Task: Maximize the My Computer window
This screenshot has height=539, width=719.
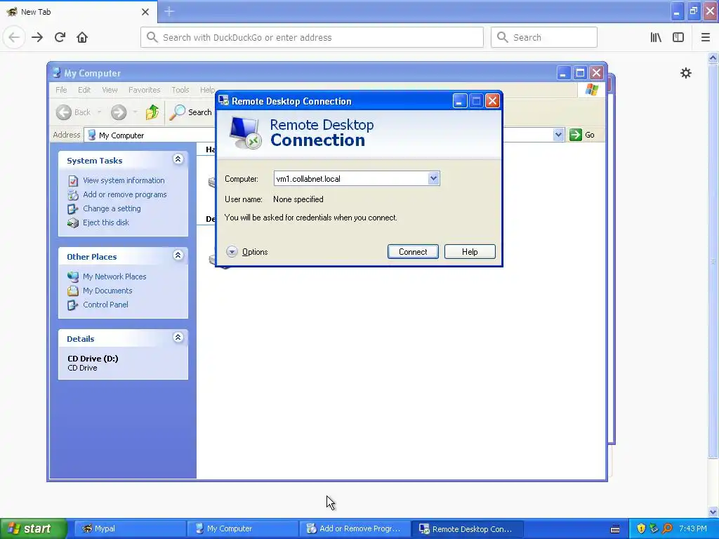Action: point(580,73)
